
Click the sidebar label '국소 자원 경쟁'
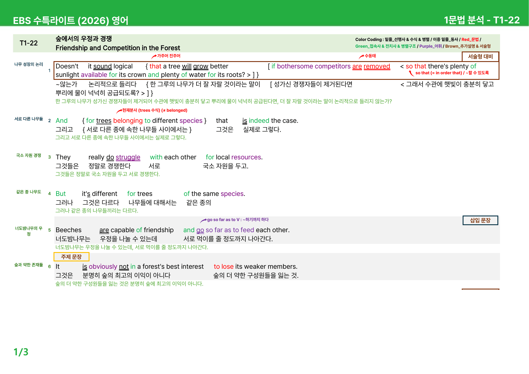tap(29, 156)
